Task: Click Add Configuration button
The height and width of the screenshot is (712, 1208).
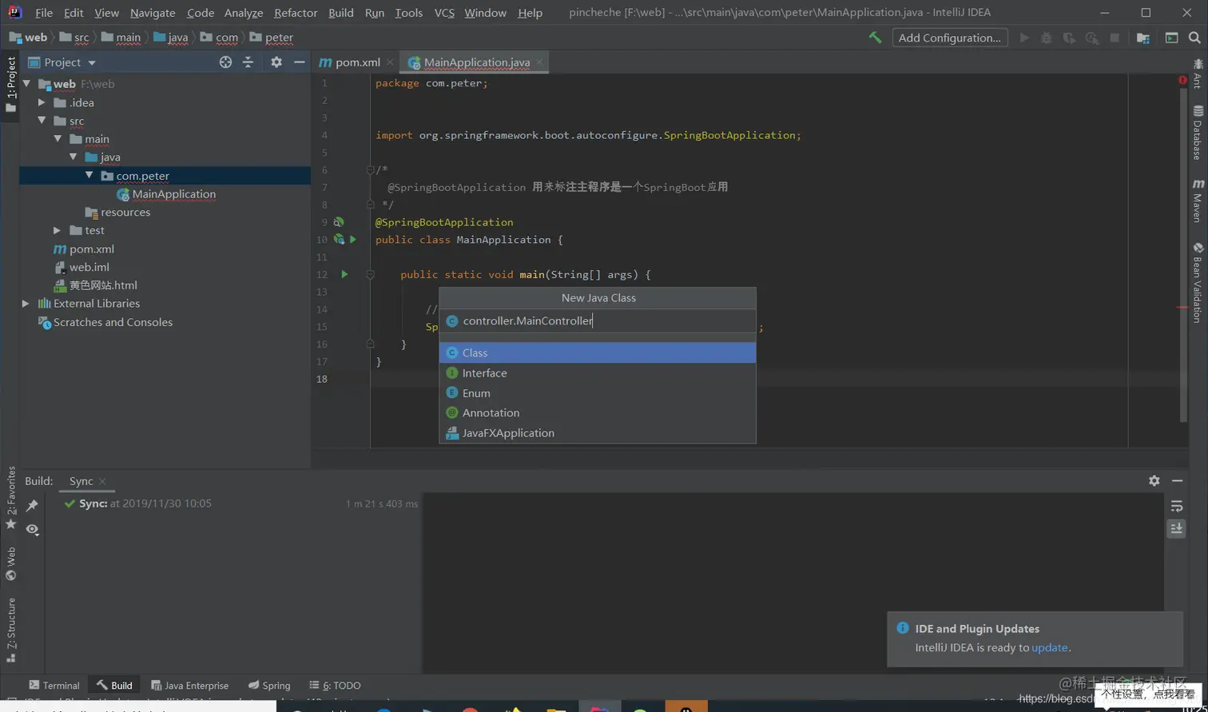Action: pos(949,38)
